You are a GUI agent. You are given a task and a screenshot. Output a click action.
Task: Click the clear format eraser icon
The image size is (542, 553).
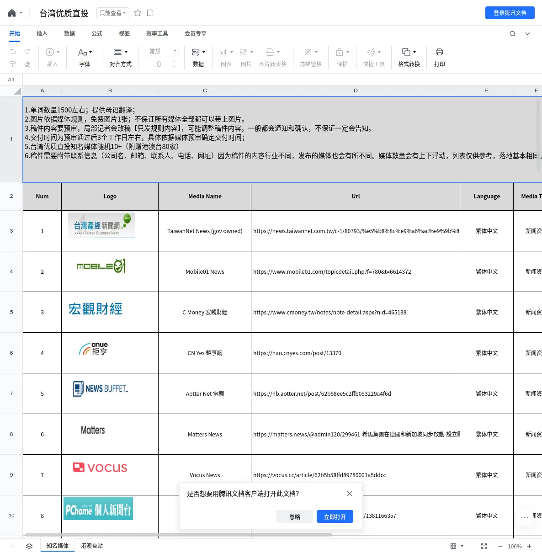click(x=27, y=64)
